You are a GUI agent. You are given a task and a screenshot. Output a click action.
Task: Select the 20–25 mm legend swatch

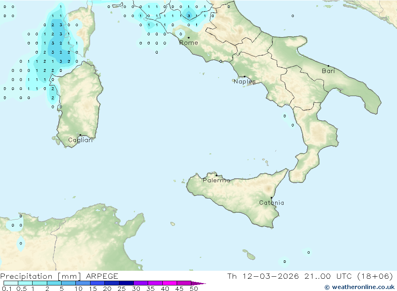(112, 283)
